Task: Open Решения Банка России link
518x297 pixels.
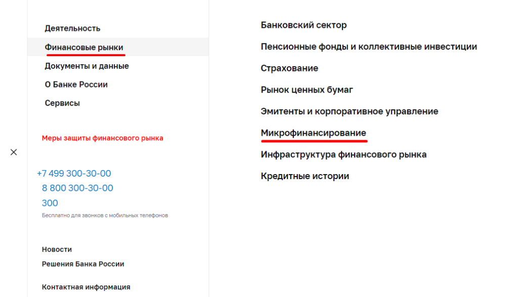Action: point(83,264)
